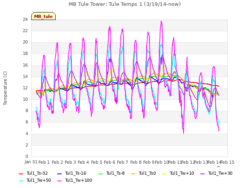Select the Tul1_Tw+10 legend label
Image resolution: width=251 pixels, height=188 pixels.
point(182,173)
